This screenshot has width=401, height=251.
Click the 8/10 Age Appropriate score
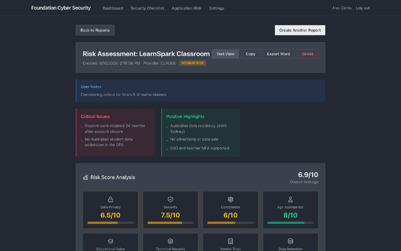(x=290, y=215)
